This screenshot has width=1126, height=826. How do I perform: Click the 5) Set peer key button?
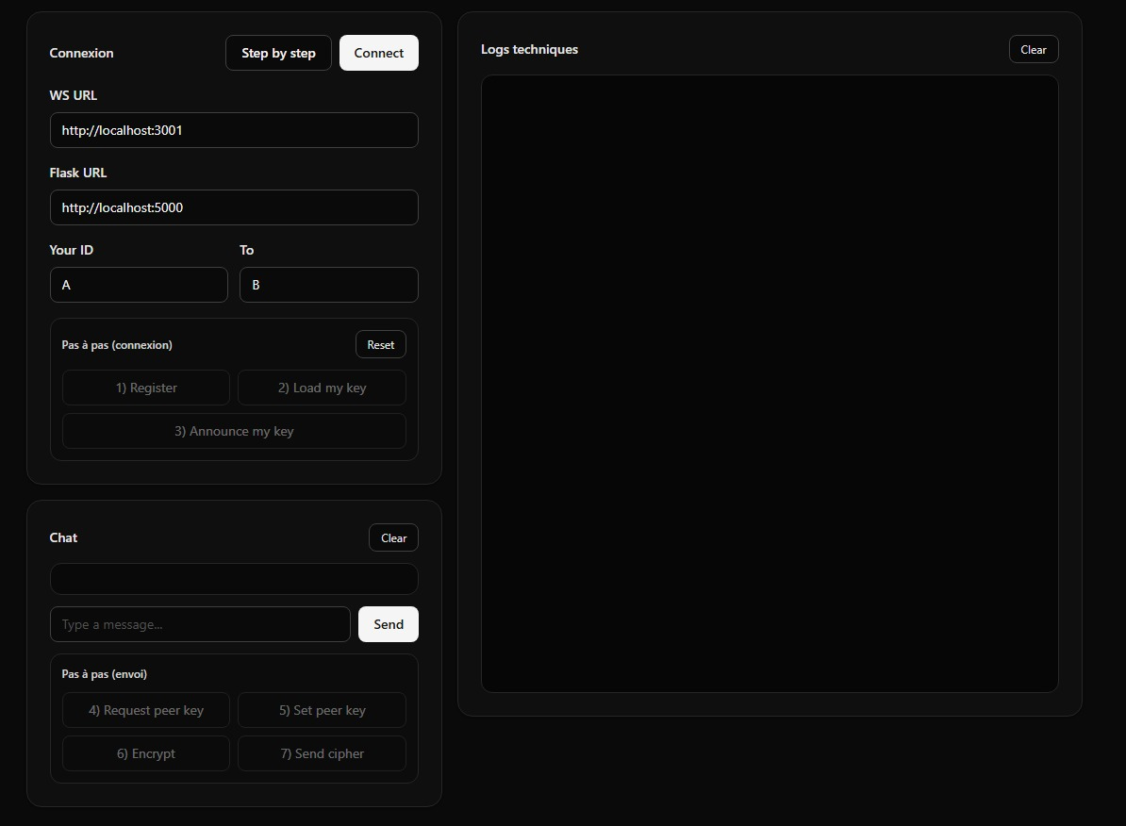pyautogui.click(x=322, y=710)
